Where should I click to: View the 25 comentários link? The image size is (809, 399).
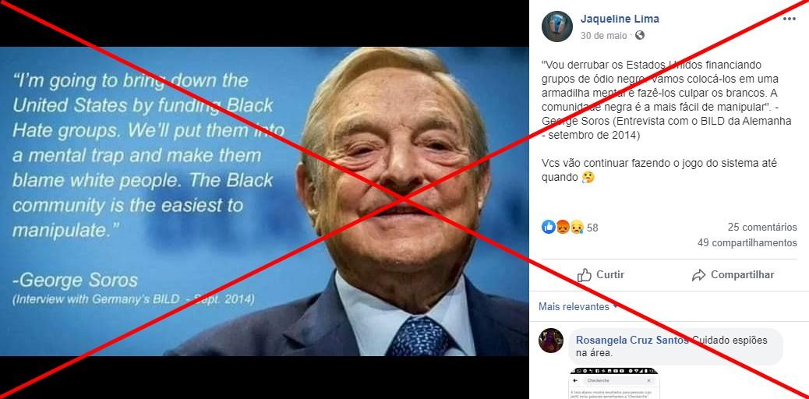pos(762,227)
